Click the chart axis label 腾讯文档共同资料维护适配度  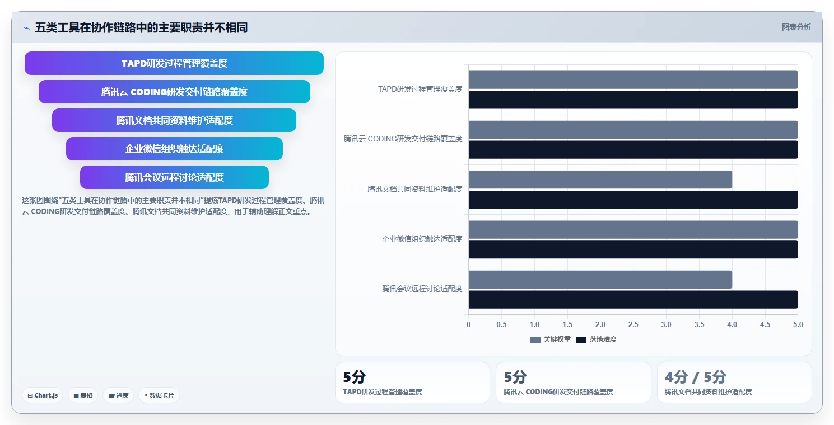point(415,189)
